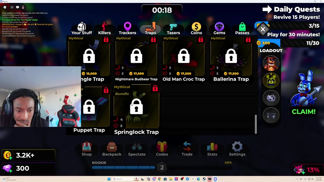This screenshot has width=324, height=182.
Task: Switch to the Trackers tab
Action: 128,28
